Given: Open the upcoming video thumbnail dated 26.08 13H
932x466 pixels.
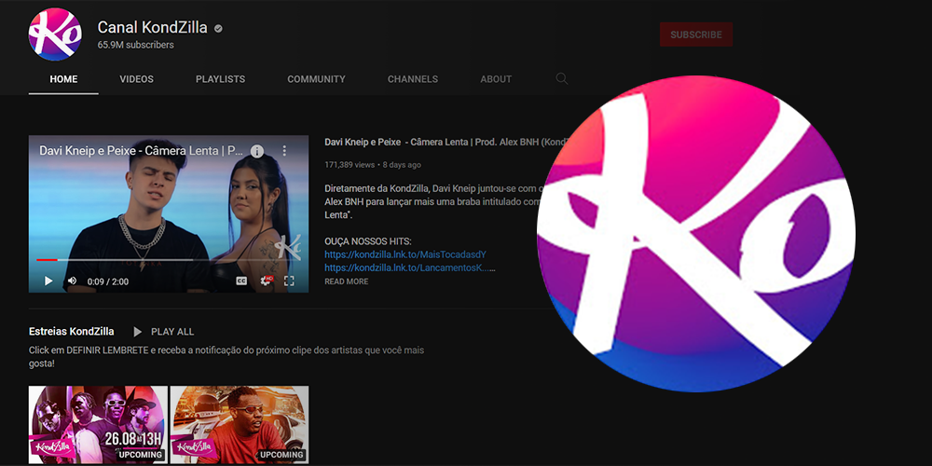Looking at the screenshot, I should tap(98, 425).
